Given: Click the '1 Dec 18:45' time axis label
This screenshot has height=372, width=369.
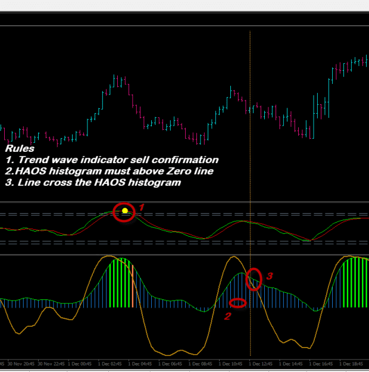Looking at the screenshot, I should (x=351, y=364).
